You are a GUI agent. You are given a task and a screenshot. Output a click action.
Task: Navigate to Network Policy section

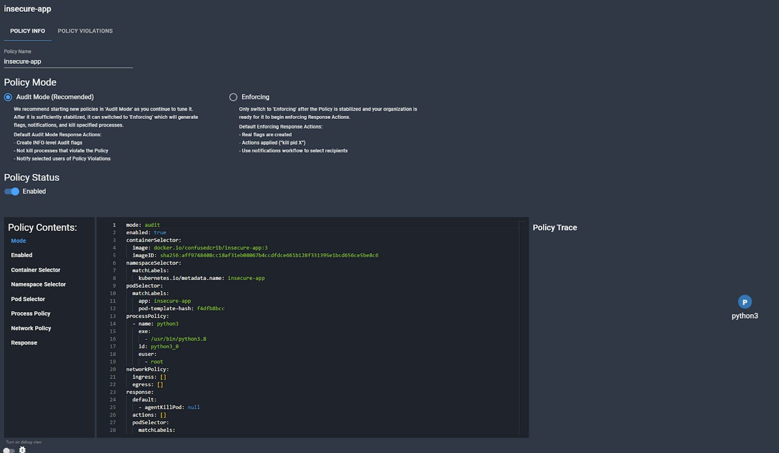[31, 328]
